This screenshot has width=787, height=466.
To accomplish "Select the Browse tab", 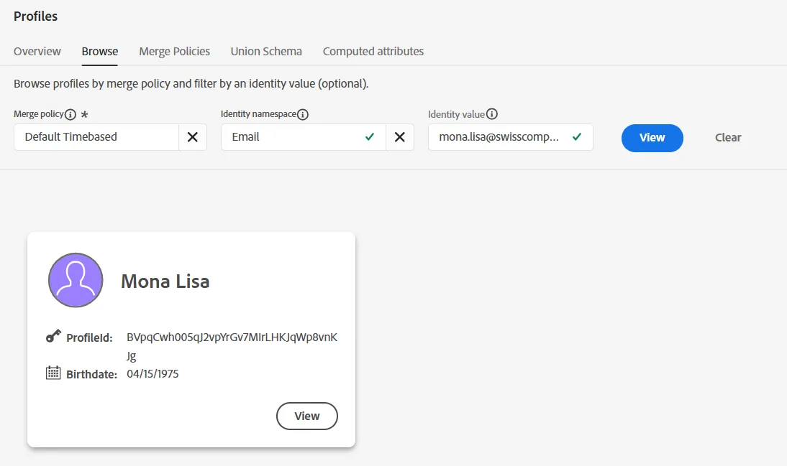I will click(x=100, y=52).
